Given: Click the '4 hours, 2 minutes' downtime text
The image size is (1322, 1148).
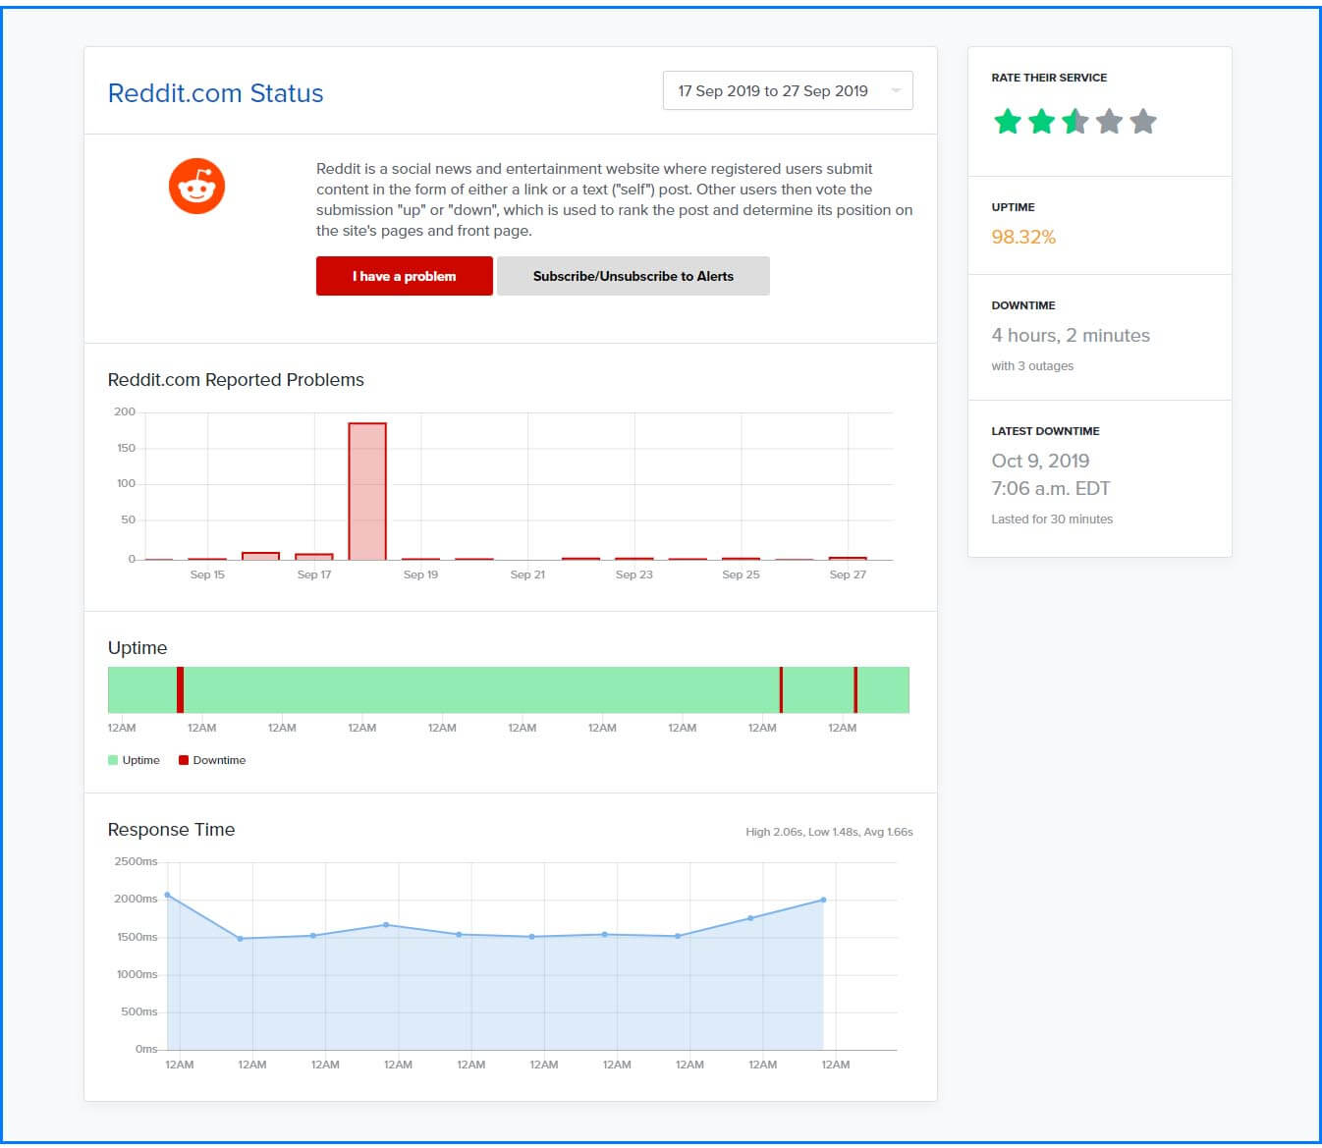Looking at the screenshot, I should point(1071,335).
